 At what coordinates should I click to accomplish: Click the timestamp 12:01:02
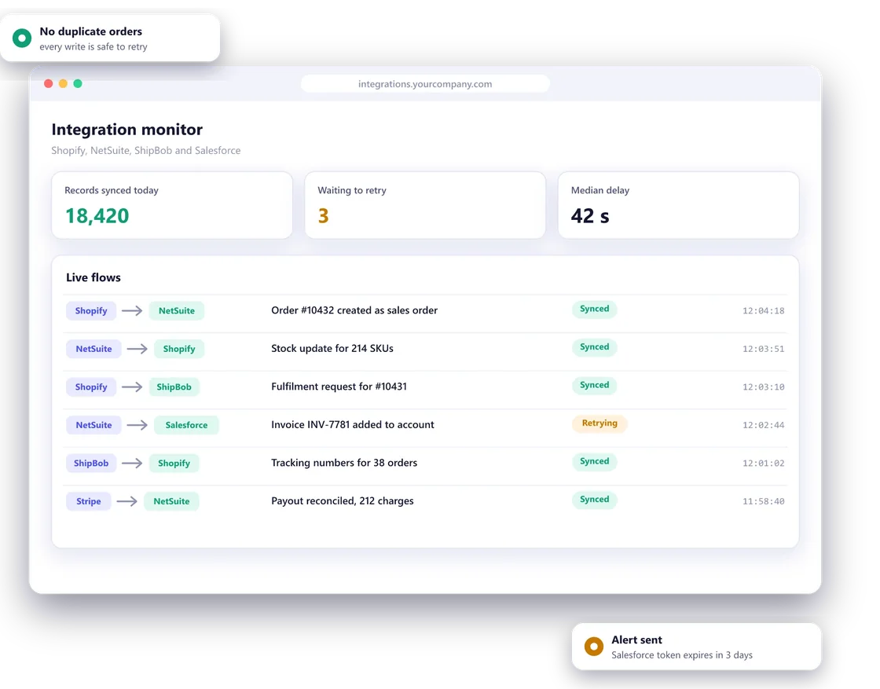(x=763, y=464)
